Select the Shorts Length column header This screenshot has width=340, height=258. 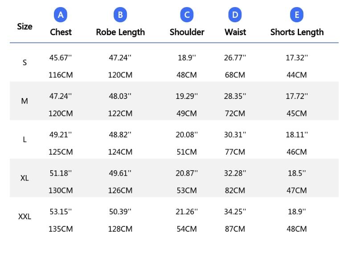pyautogui.click(x=297, y=32)
